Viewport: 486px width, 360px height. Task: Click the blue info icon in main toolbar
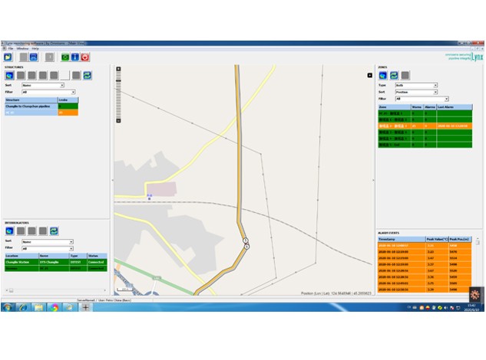coord(75,57)
